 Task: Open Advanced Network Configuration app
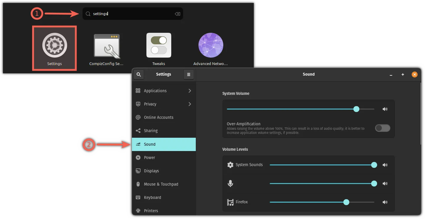tap(211, 45)
